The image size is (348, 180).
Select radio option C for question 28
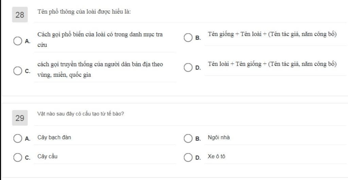tap(18, 71)
